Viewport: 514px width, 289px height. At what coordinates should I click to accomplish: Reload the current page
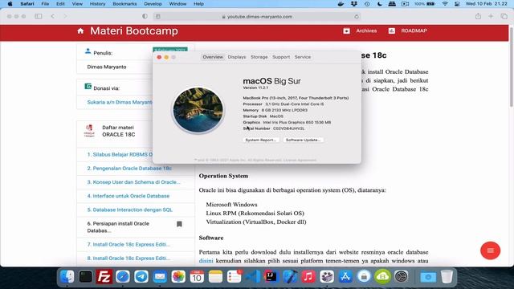(x=357, y=16)
